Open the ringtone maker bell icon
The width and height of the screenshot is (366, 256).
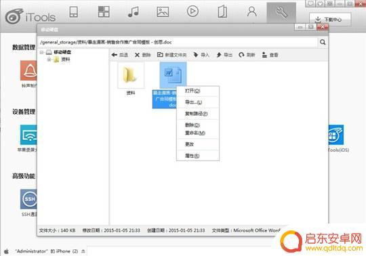point(28,70)
